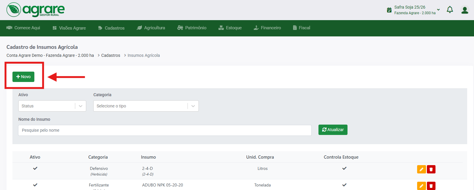Click the Categoria column header

coord(98,157)
